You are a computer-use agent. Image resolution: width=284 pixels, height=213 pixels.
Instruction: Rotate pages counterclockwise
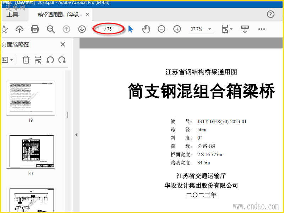coord(50,60)
